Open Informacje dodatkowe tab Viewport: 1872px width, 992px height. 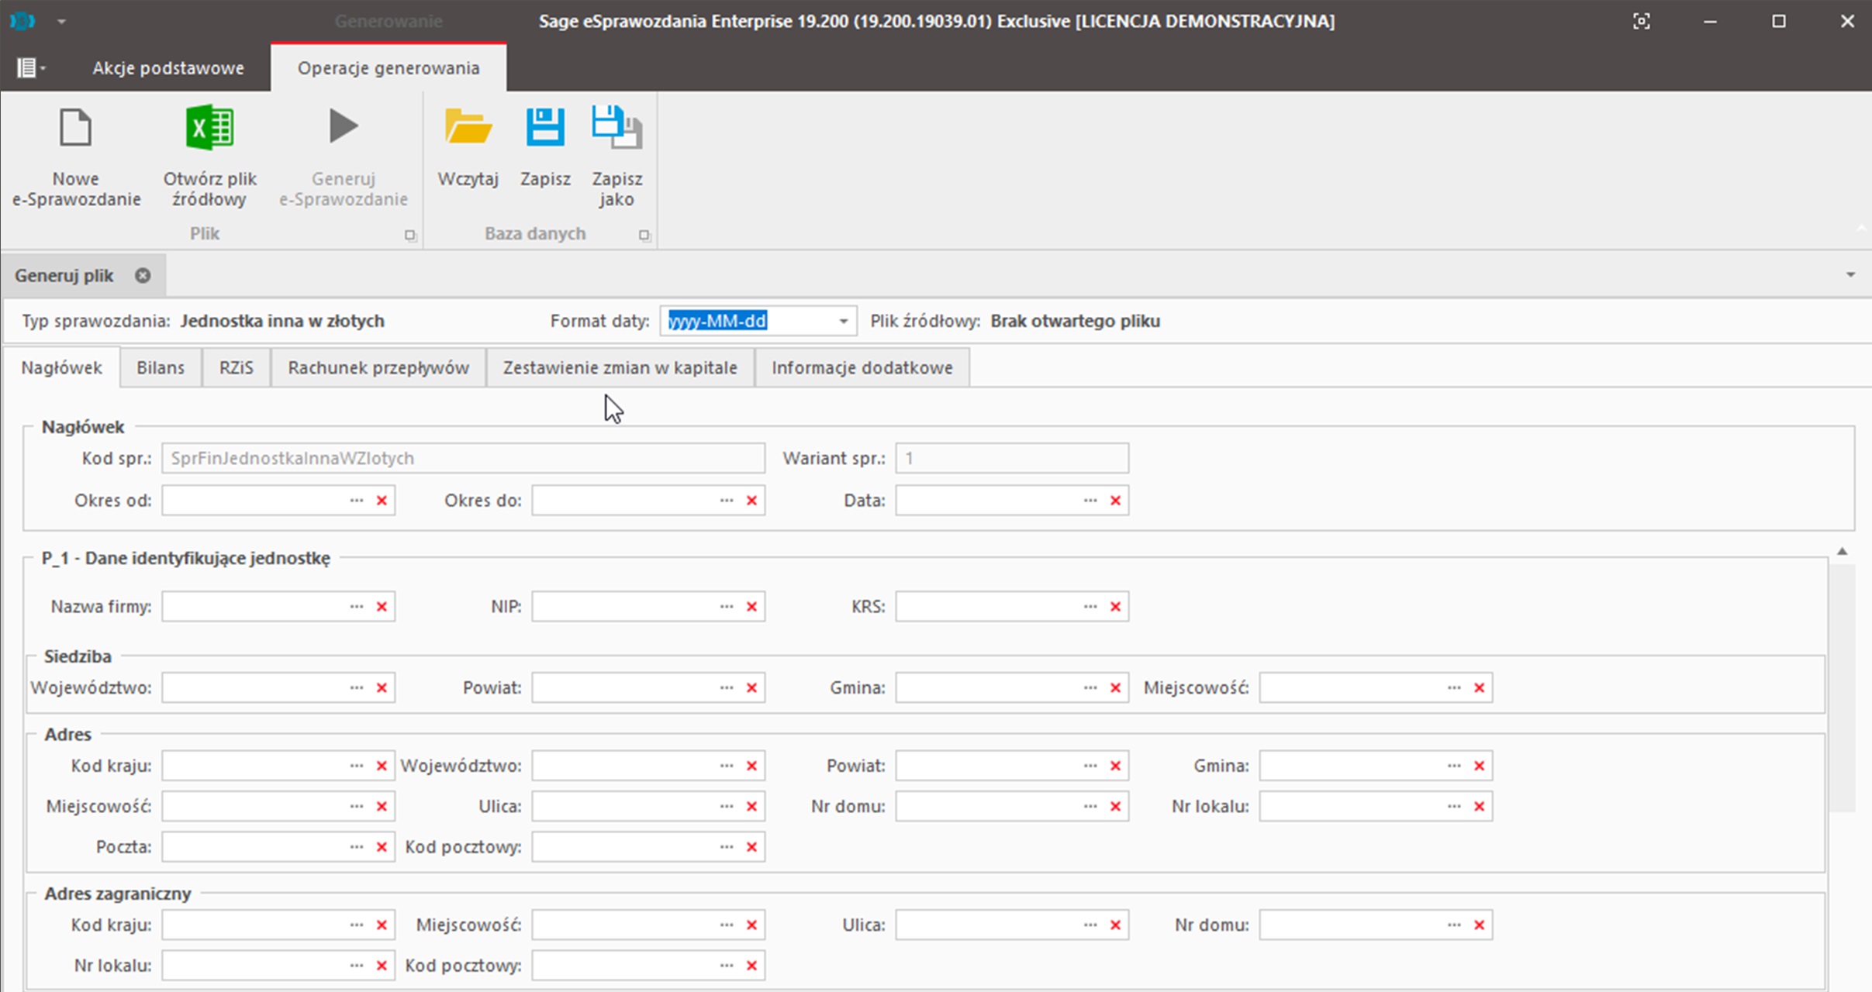point(862,367)
